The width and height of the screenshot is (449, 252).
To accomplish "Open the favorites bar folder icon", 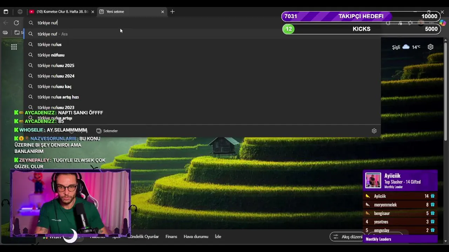I will coord(17,33).
